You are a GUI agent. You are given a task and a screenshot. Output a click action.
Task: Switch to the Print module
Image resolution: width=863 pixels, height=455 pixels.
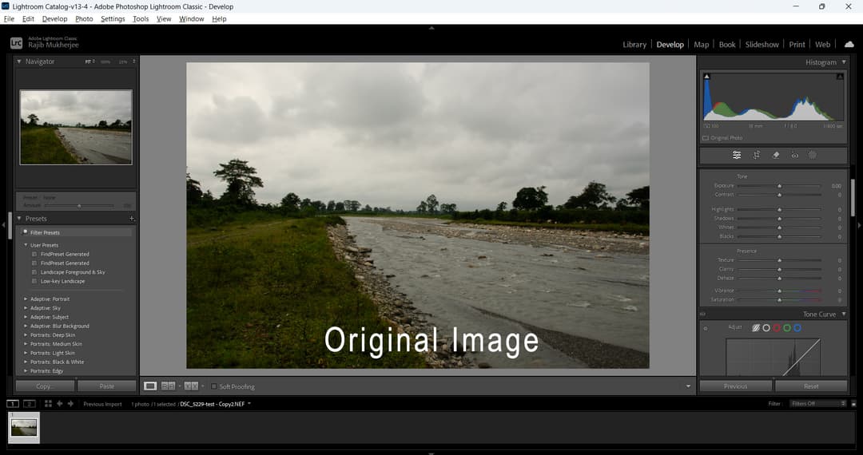click(x=797, y=45)
